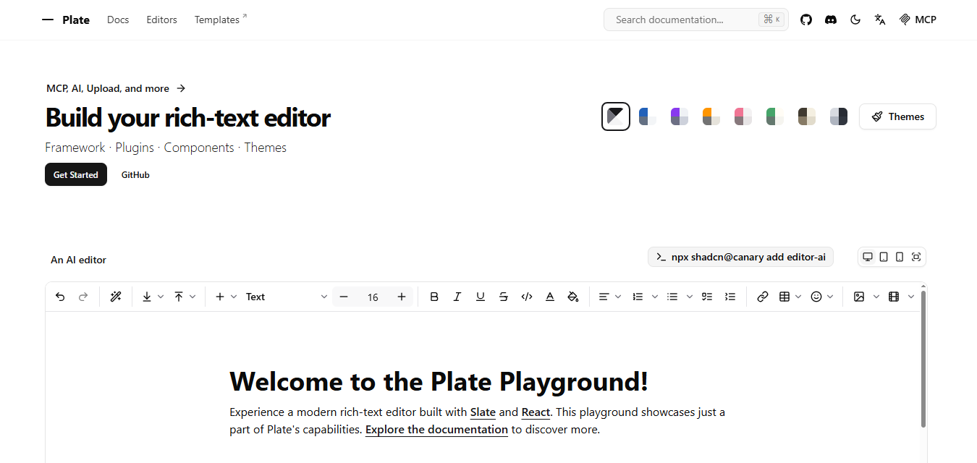Toggle strikethrough formatting
The height and width of the screenshot is (463, 977).
(504, 297)
